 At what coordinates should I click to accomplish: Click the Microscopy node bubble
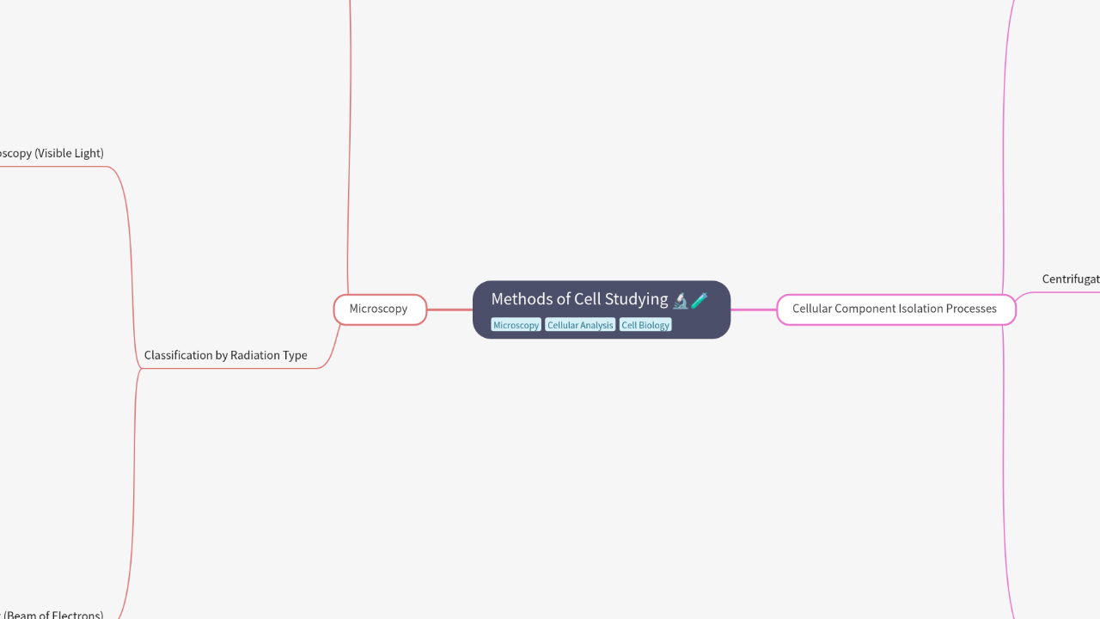click(x=379, y=309)
